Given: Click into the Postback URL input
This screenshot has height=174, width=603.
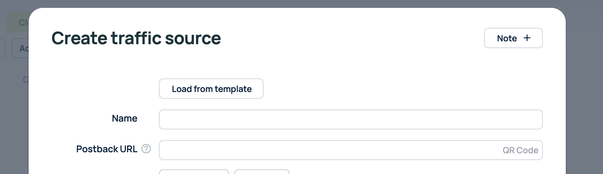Looking at the screenshot, I should 329,150.
